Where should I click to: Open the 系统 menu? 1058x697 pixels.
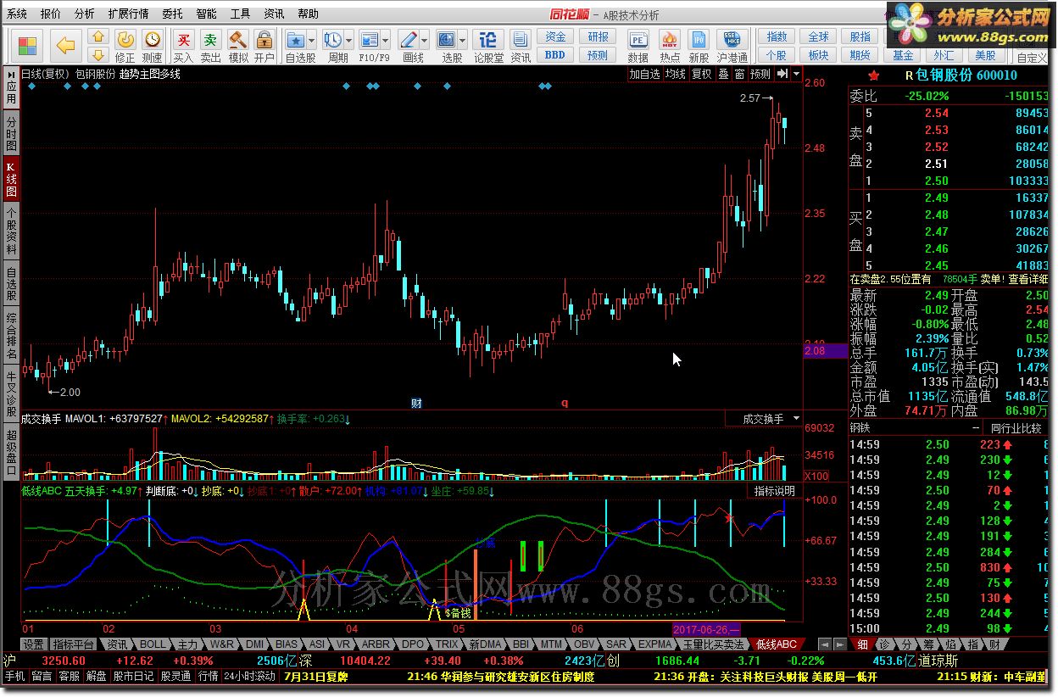point(16,14)
